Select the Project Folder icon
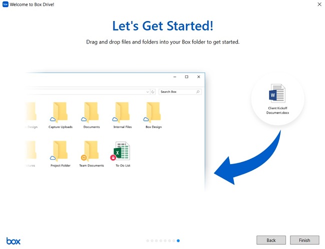The width and height of the screenshot is (325, 249). pyautogui.click(x=60, y=151)
